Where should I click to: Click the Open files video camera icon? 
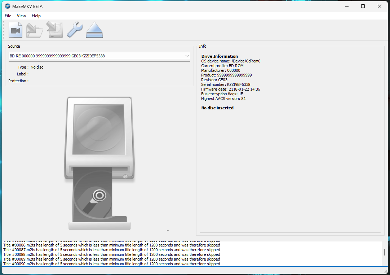click(15, 30)
